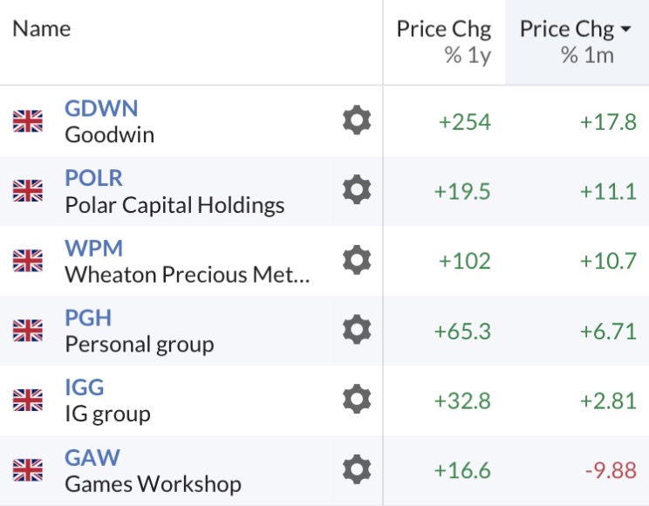Click gear icon beside Polar Capital Holdings
649x506 pixels.
pos(356,190)
